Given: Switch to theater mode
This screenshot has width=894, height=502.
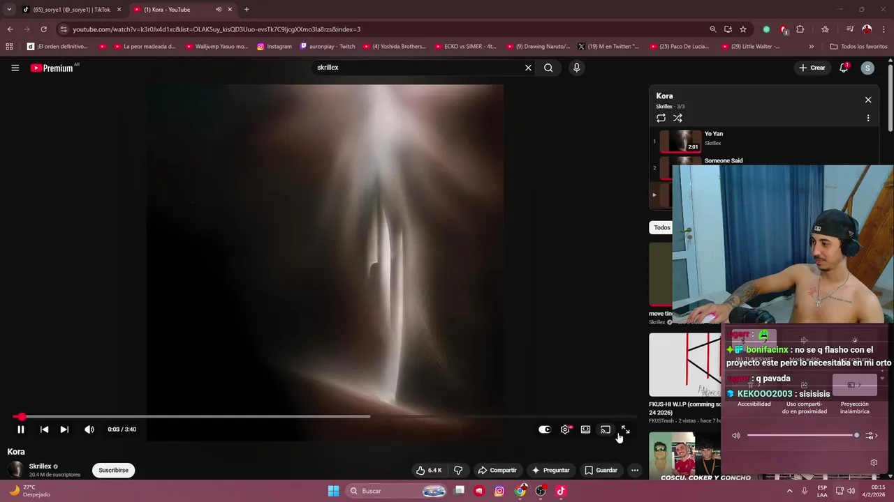Looking at the screenshot, I should (x=585, y=429).
